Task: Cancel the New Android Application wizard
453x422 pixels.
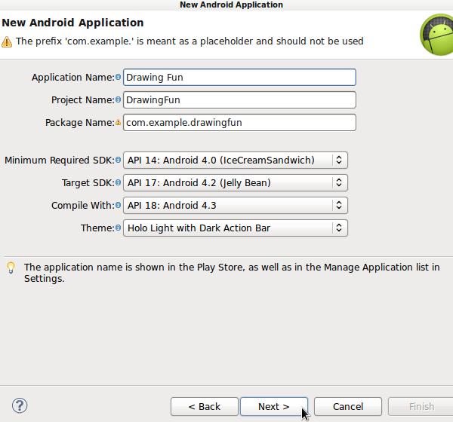Action: (348, 406)
